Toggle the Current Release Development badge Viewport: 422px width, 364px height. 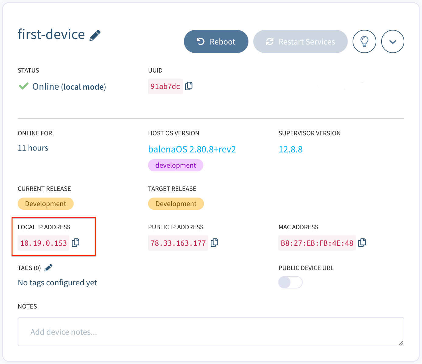pyautogui.click(x=45, y=203)
